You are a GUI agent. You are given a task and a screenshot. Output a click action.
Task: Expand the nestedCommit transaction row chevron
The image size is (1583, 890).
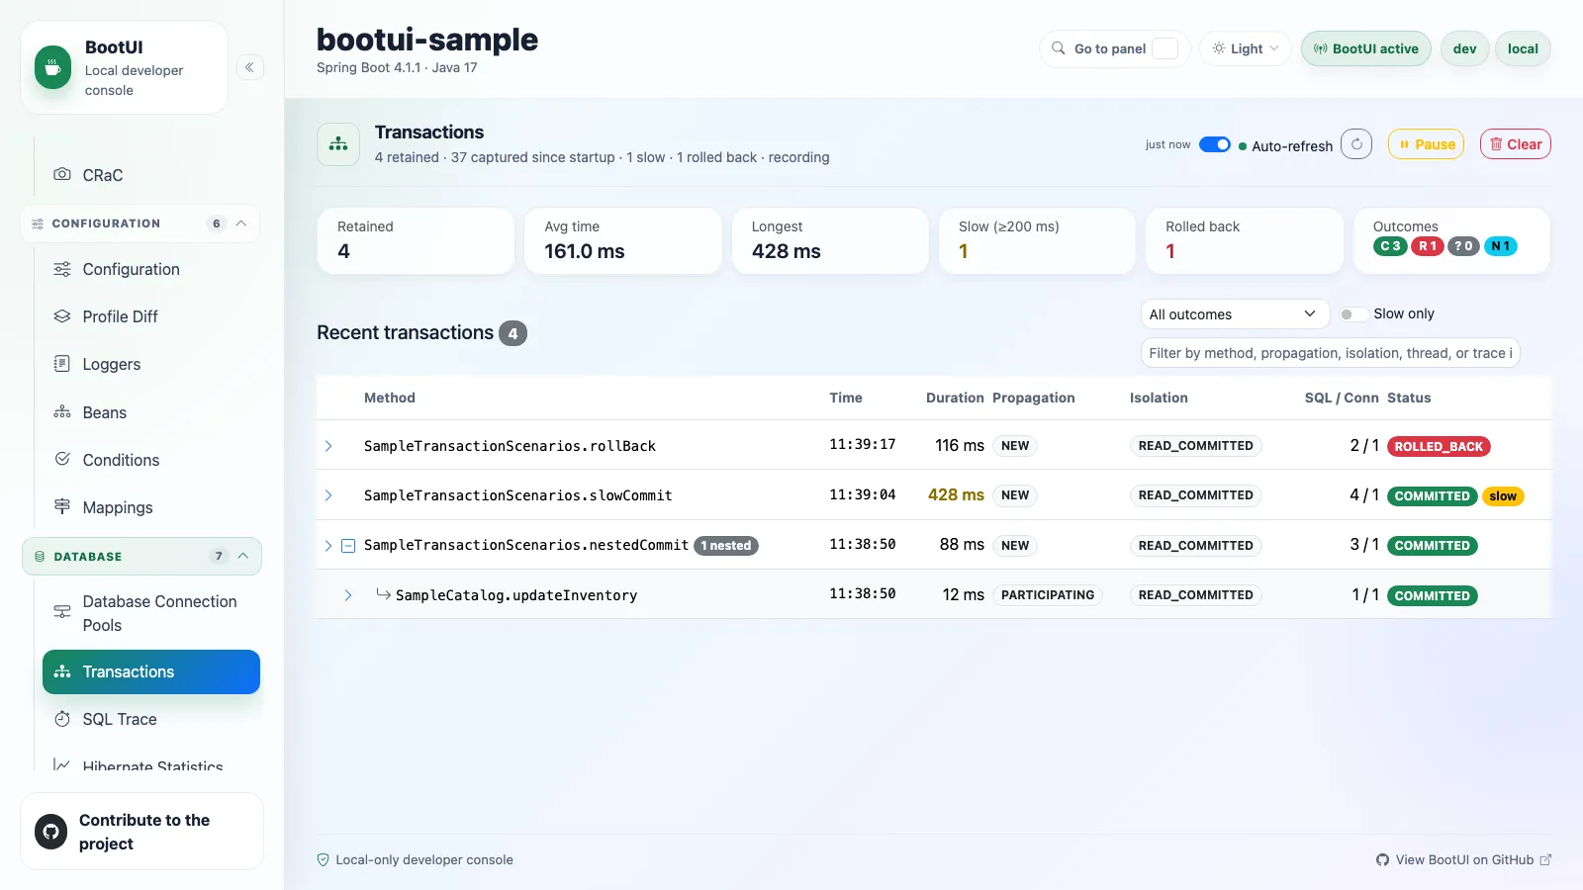[x=328, y=546]
